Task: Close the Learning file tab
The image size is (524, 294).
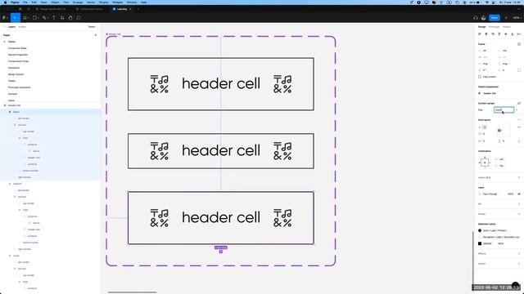Action: point(130,9)
